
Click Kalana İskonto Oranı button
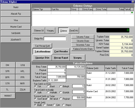click(x=83, y=49)
